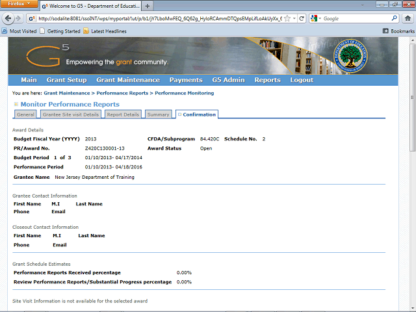
Task: Click performance period dates 01/10/2013- 04/18/2016
Action: pos(114,167)
